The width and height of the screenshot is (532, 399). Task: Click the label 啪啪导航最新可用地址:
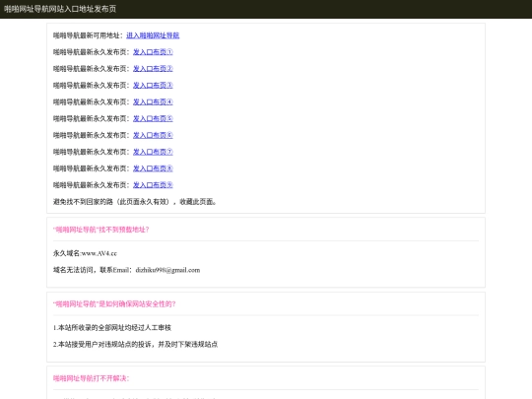[x=89, y=35]
